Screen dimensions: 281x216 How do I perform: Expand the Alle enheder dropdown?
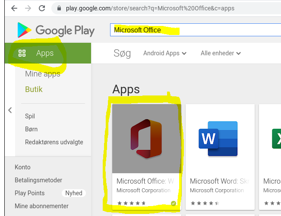click(221, 53)
